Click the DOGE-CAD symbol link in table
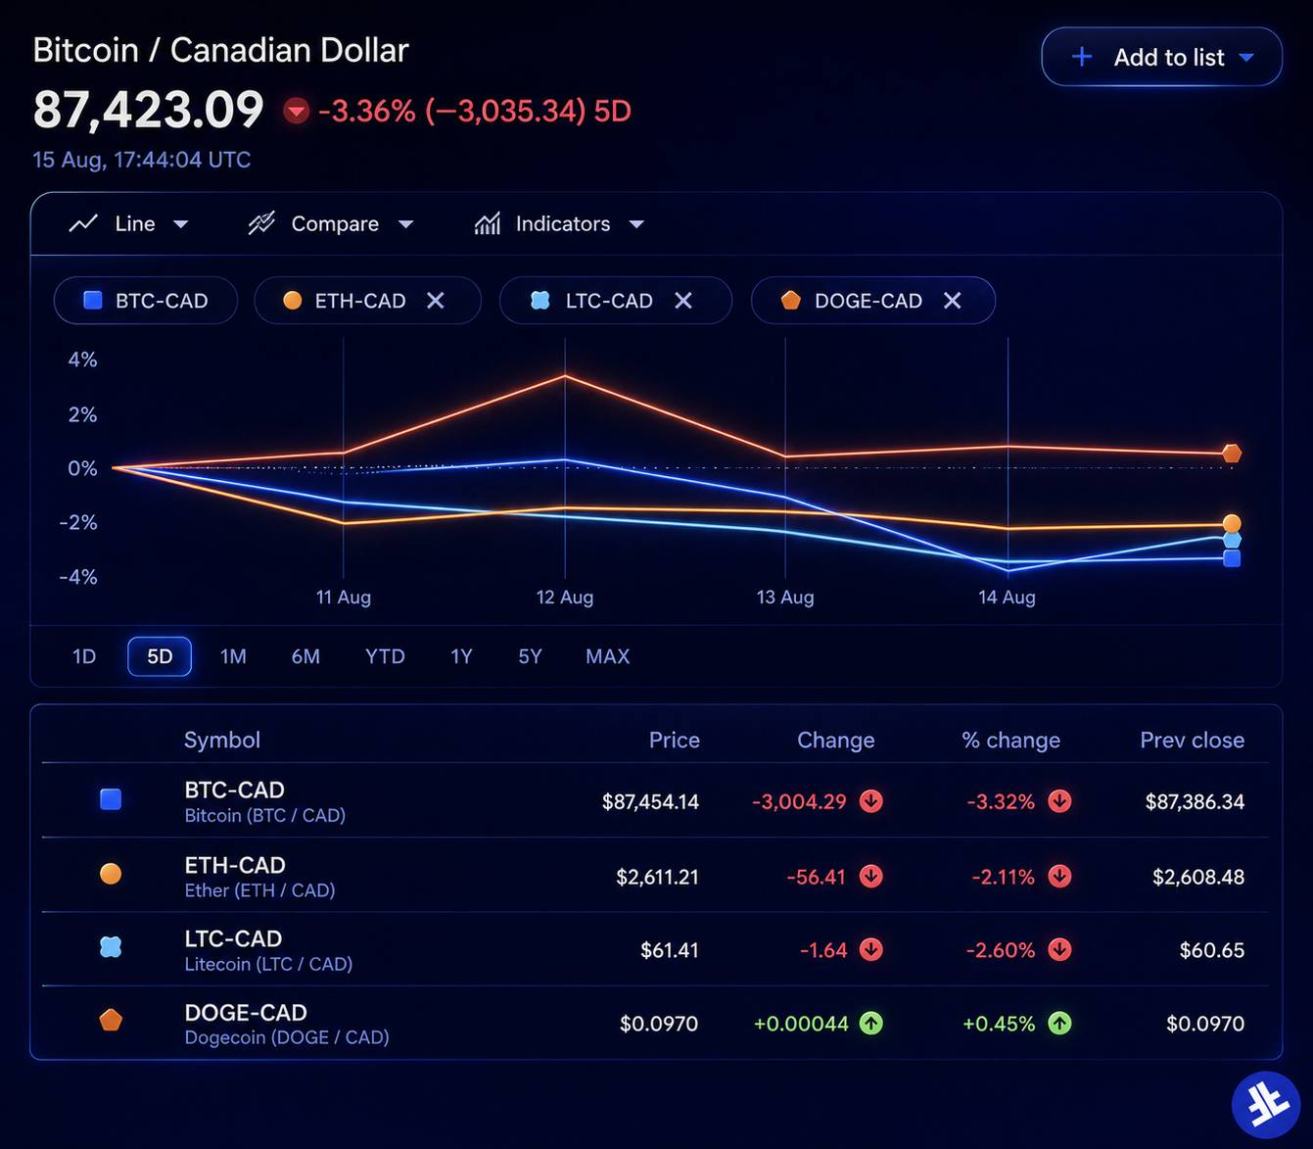Image resolution: width=1313 pixels, height=1149 pixels. pyautogui.click(x=246, y=1012)
